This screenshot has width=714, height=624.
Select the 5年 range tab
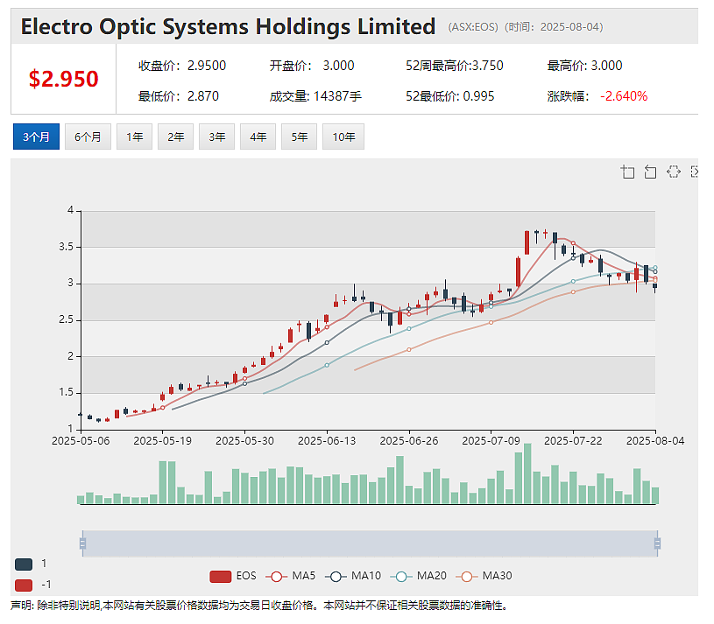point(299,137)
